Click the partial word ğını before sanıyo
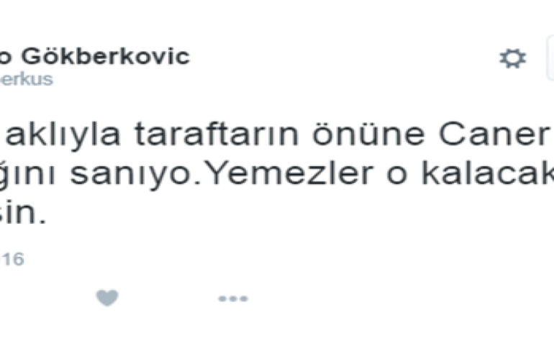 pyautogui.click(x=27, y=174)
